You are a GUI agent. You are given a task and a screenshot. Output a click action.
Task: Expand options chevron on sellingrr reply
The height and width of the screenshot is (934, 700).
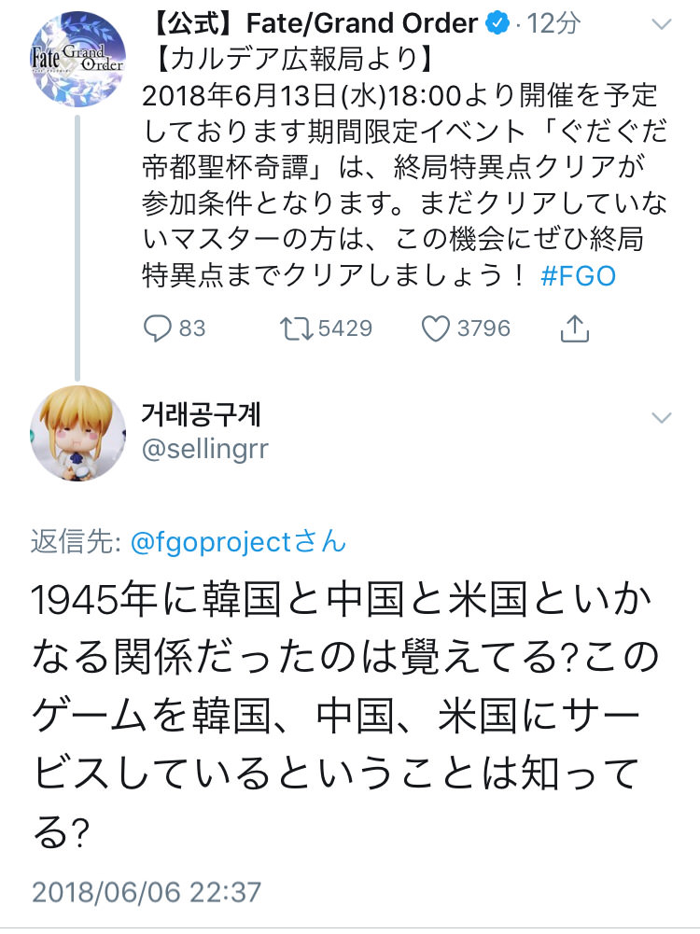point(662,418)
